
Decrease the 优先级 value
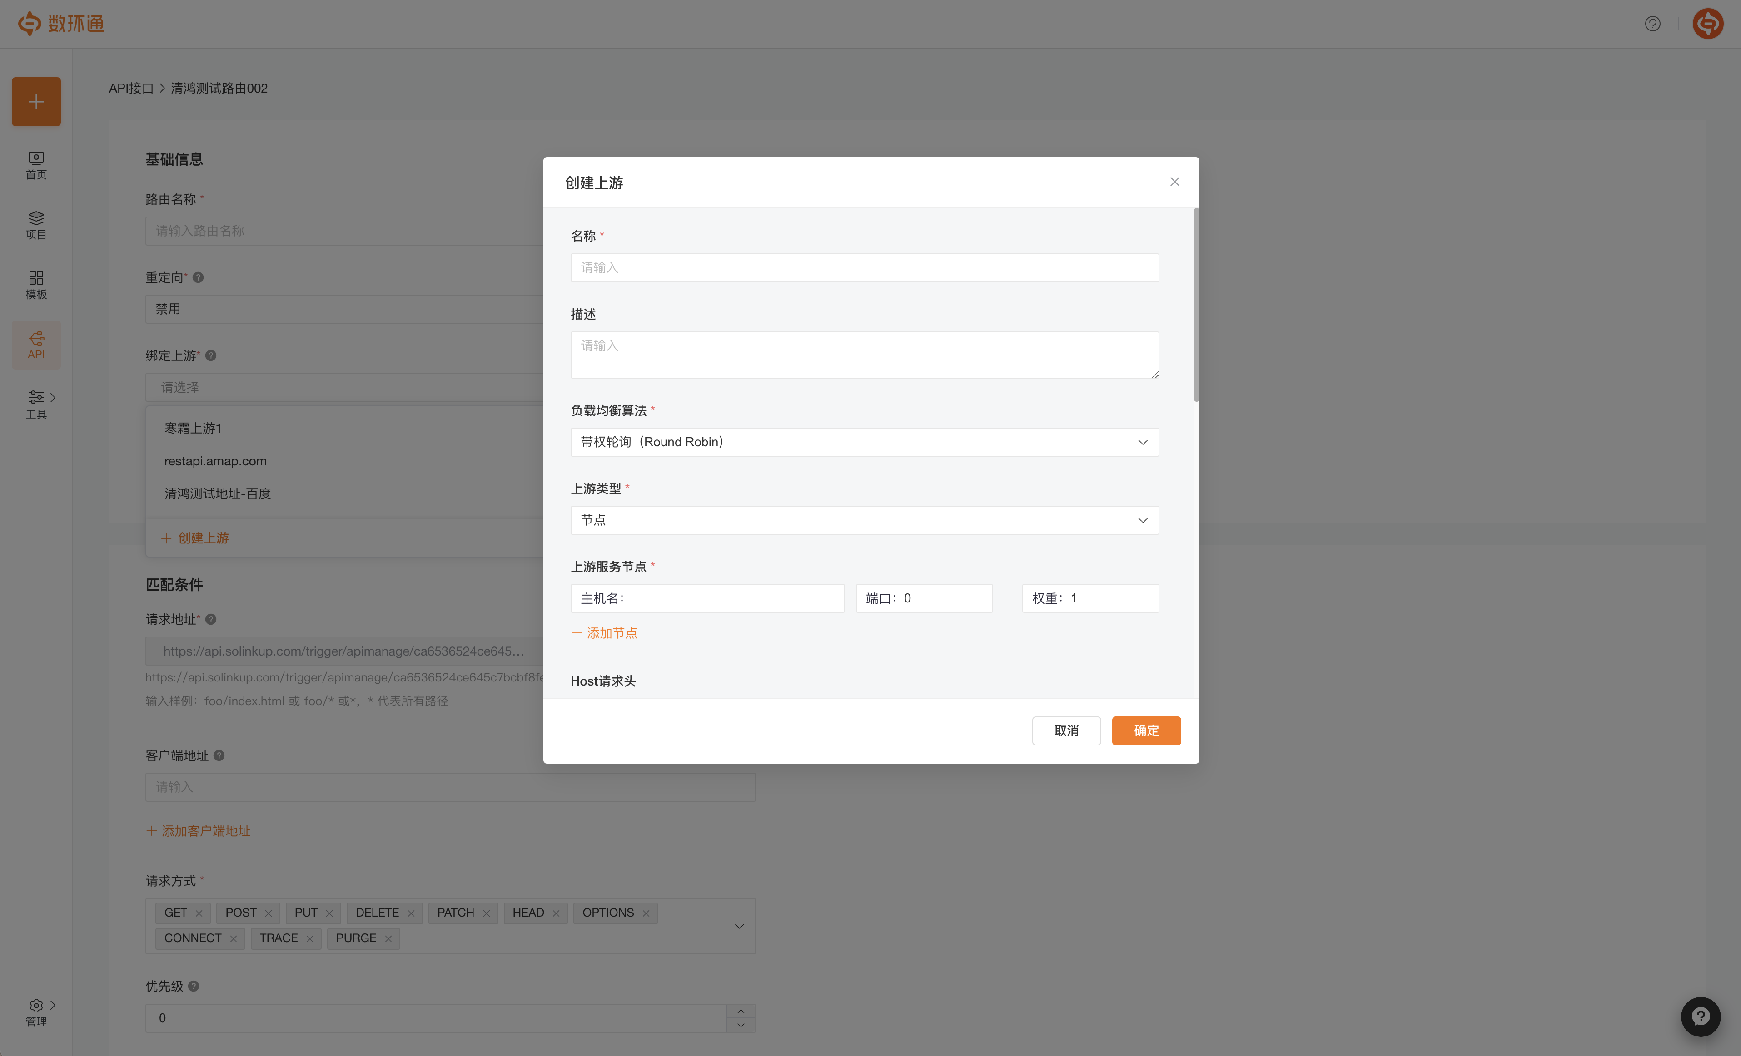[741, 1025]
